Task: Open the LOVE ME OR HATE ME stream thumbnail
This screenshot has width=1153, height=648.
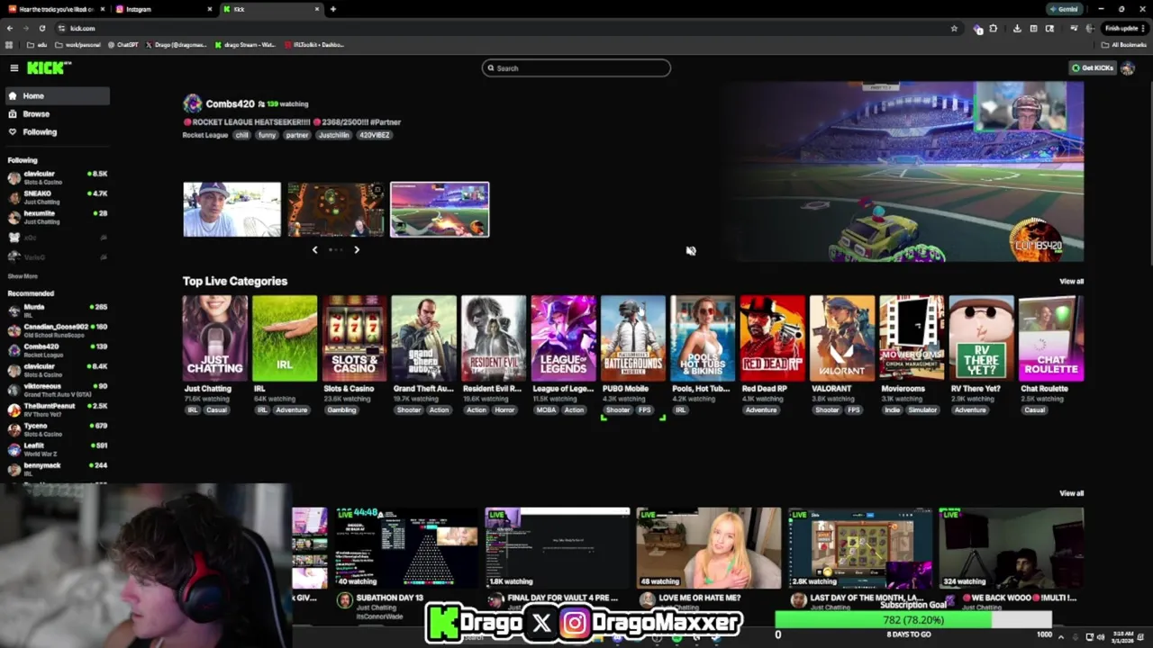Action: [709, 548]
